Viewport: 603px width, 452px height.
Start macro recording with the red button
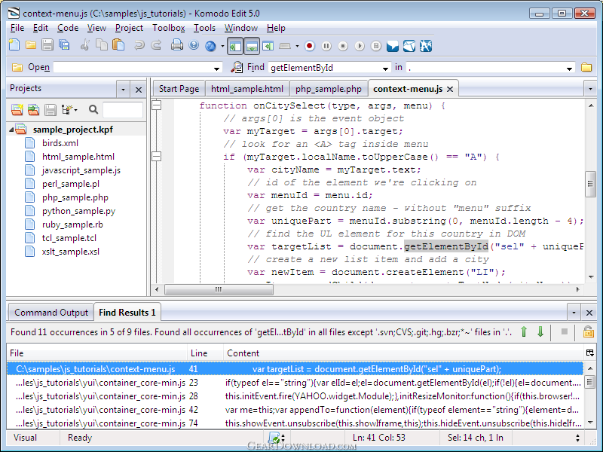(310, 46)
